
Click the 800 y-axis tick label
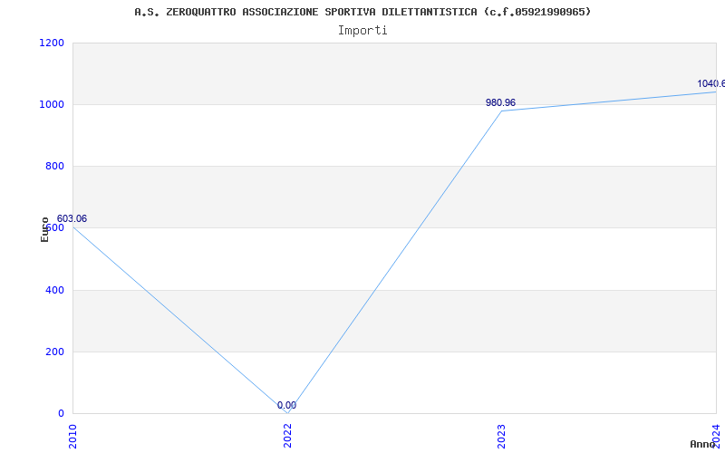coord(54,167)
